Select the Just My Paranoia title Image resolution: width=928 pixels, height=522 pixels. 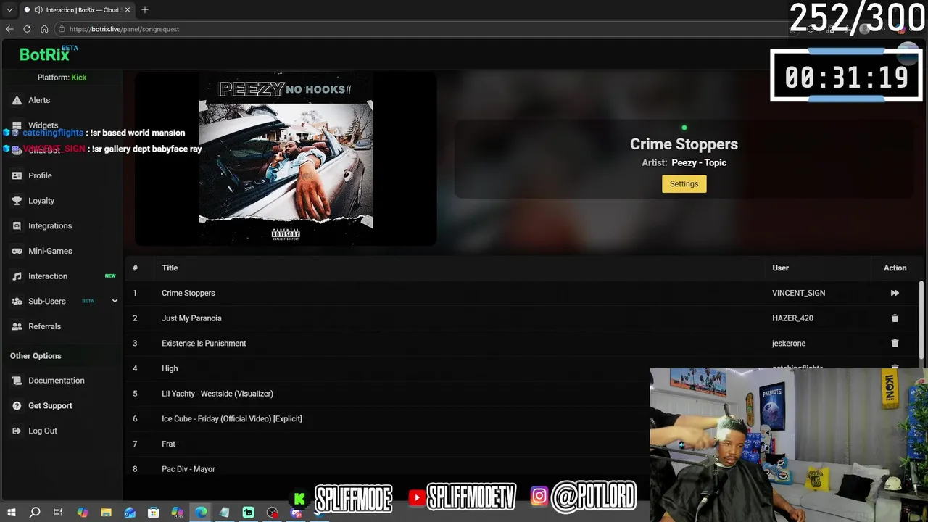(191, 318)
